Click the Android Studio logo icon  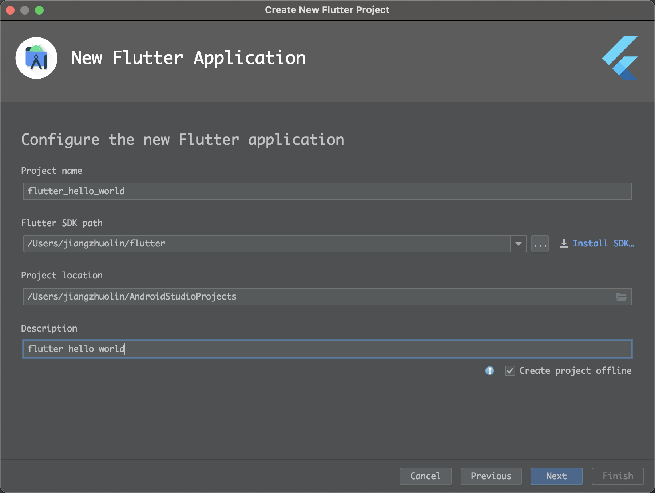click(x=36, y=58)
